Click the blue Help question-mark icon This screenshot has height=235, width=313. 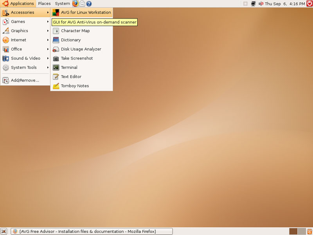click(89, 4)
